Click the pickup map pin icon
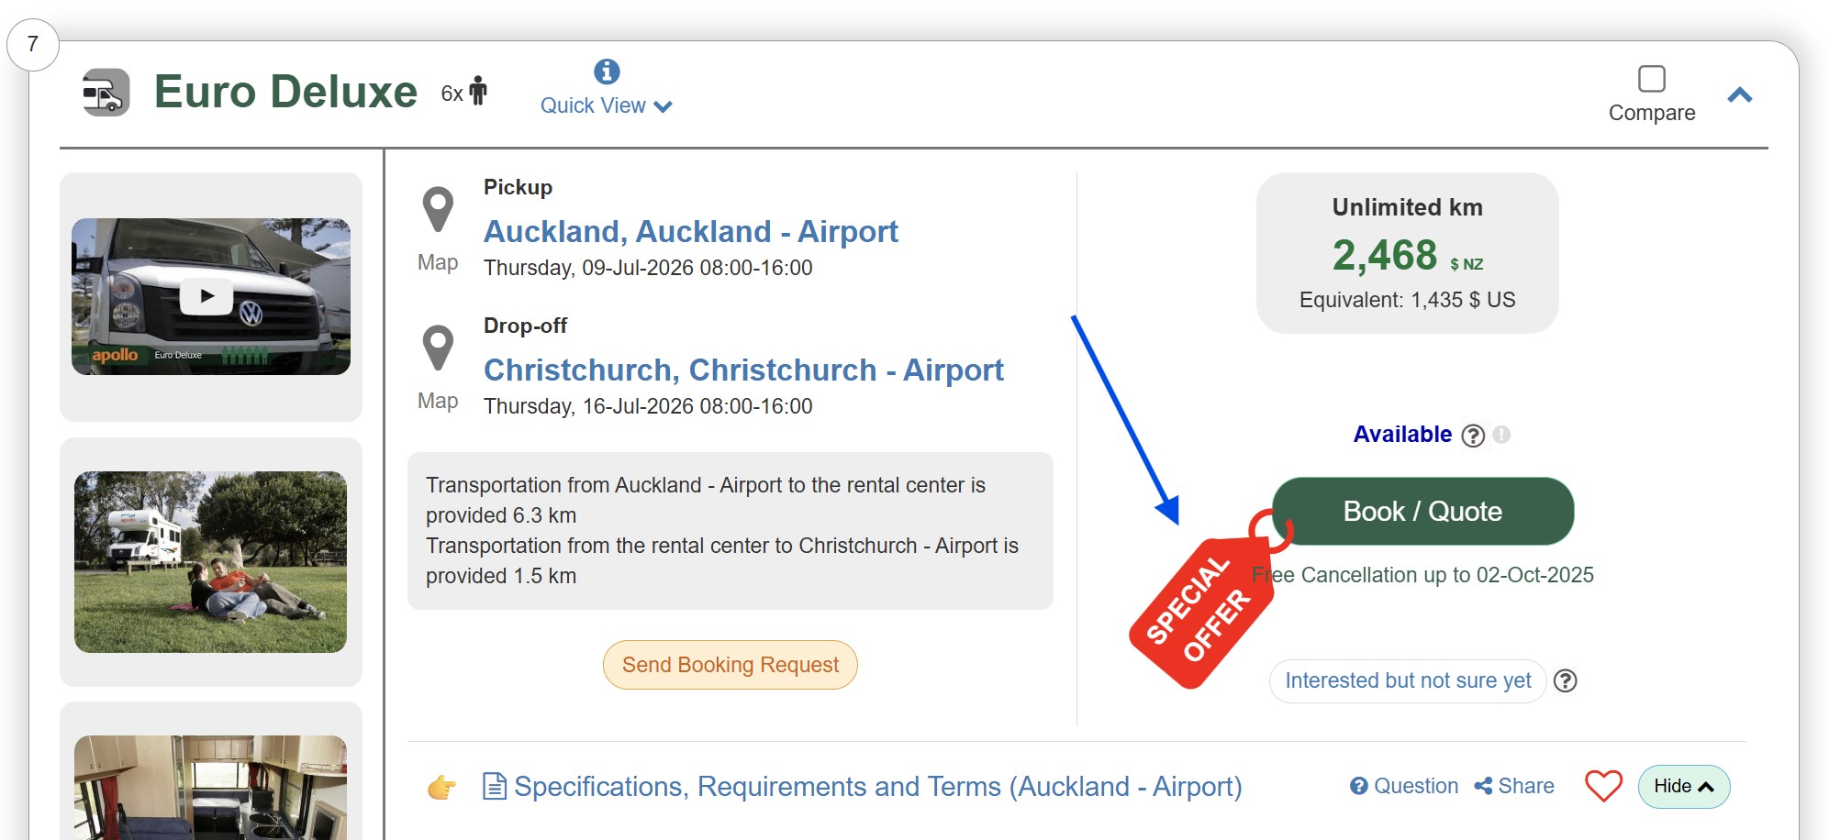 coord(438,210)
